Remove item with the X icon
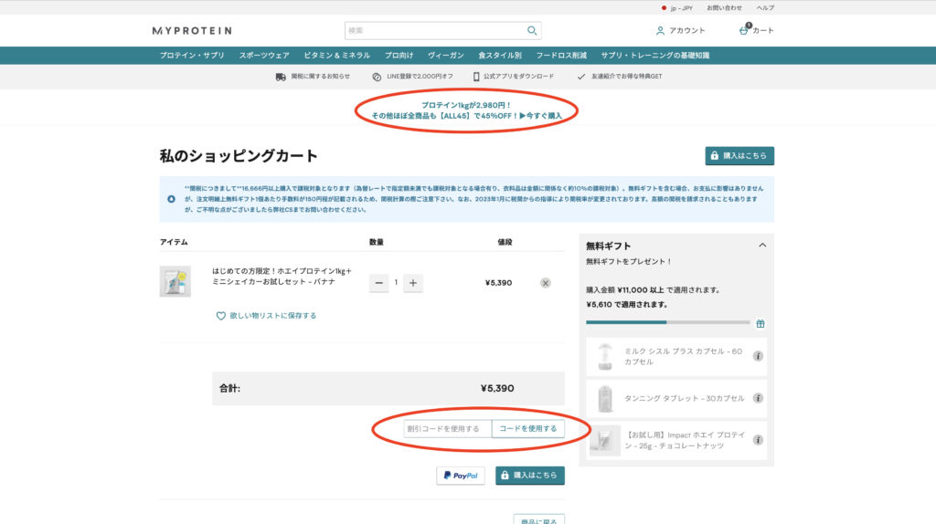This screenshot has height=524, width=936. 546,283
